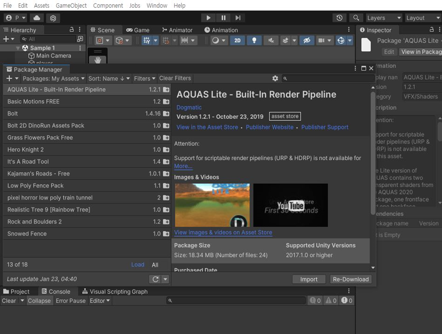Click Clear Filters button
Screen dimensions: 442x334
tap(175, 78)
